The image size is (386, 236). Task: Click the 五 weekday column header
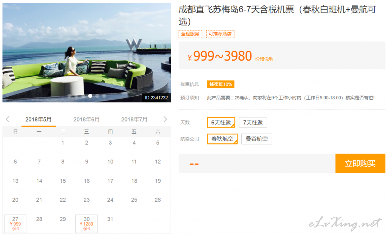coord(134,132)
